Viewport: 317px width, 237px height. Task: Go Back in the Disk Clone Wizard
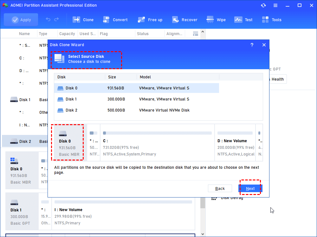coord(220,188)
